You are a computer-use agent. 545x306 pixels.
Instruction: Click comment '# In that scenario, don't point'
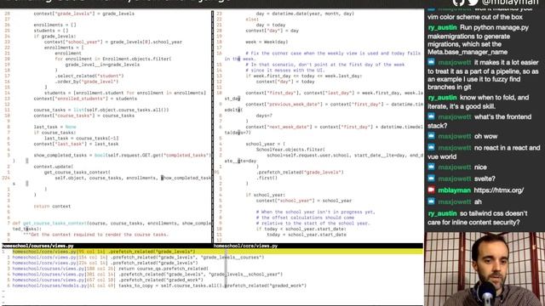(325, 65)
